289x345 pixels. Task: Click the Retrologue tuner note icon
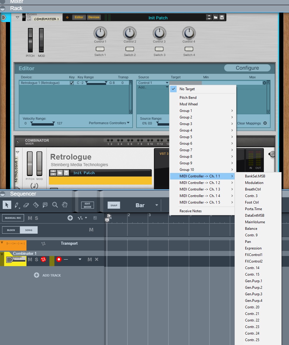coord(34,186)
